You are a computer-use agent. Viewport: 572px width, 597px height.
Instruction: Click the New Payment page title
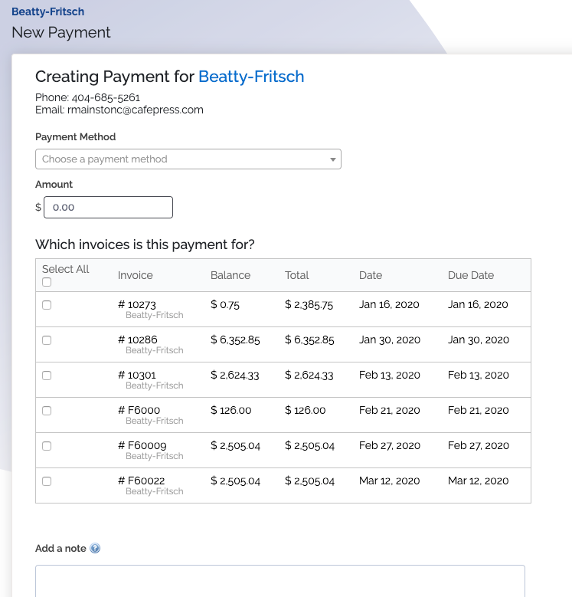[x=61, y=32]
